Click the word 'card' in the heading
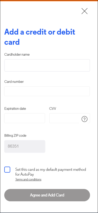 click(x=12, y=42)
